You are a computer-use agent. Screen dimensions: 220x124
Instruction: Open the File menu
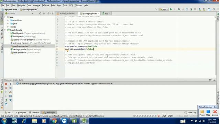click(2, 6)
